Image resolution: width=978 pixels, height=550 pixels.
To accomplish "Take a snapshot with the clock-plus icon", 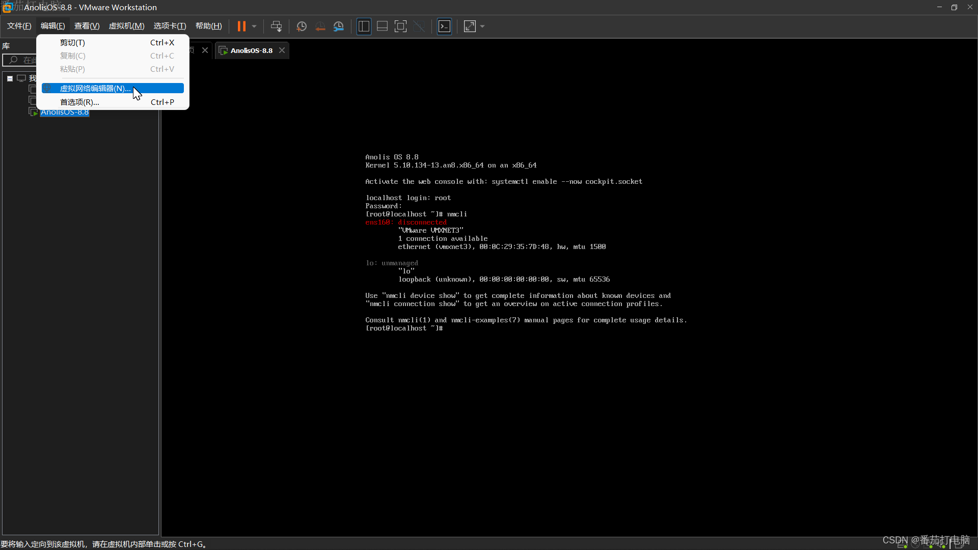I will pos(302,26).
